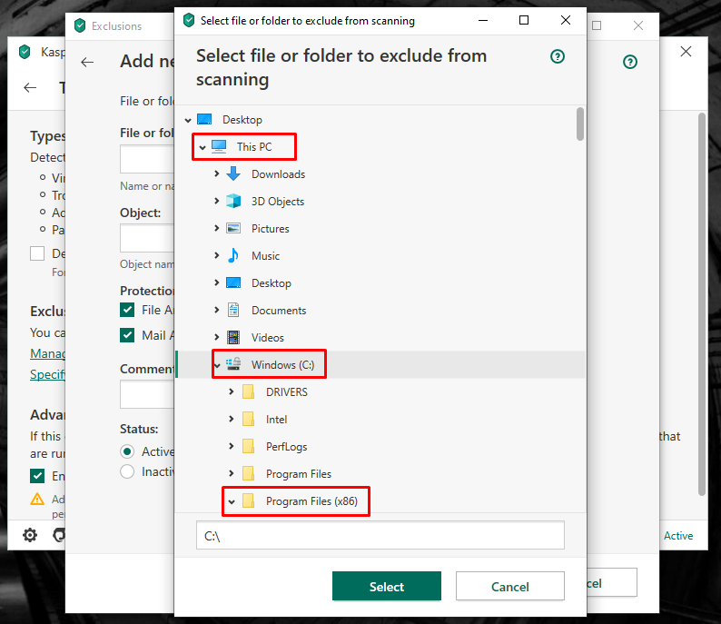Viewport: 721px width, 624px height.
Task: Click the Desktop icon under This PC
Action: point(233,282)
